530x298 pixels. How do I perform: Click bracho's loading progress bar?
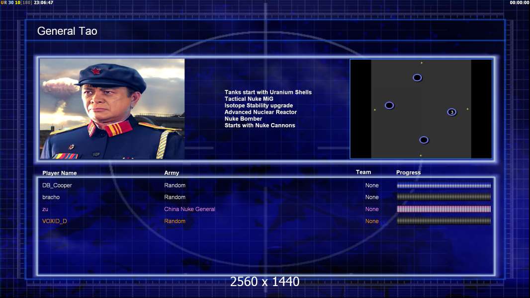(x=443, y=197)
